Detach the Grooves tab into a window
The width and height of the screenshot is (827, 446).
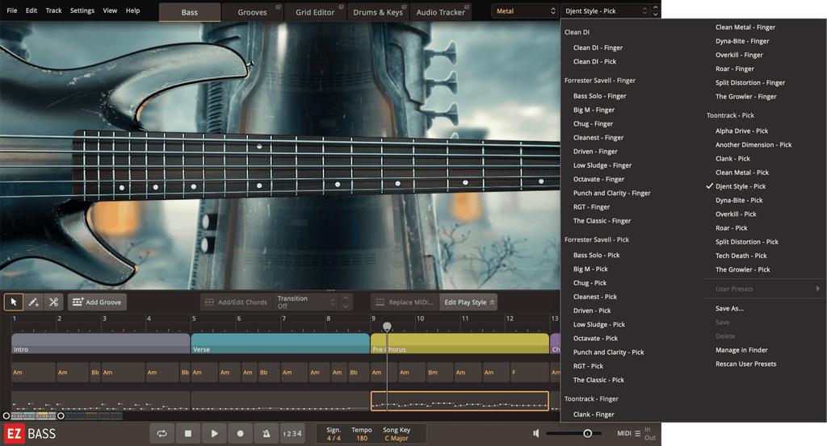279,6
